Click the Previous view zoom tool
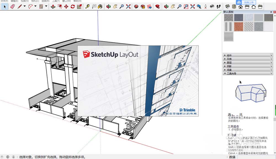 tap(199, 7)
